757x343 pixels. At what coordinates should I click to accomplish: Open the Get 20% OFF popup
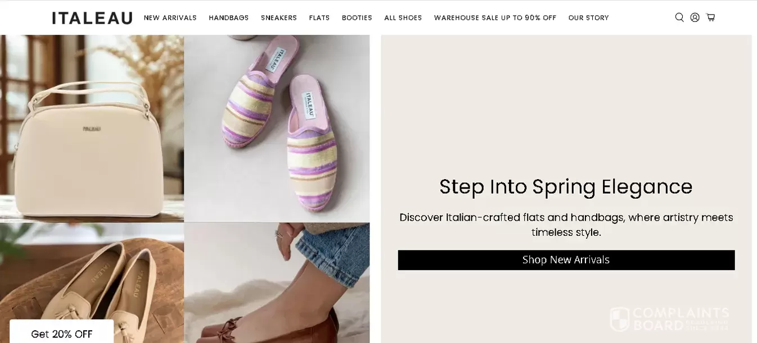pos(61,334)
